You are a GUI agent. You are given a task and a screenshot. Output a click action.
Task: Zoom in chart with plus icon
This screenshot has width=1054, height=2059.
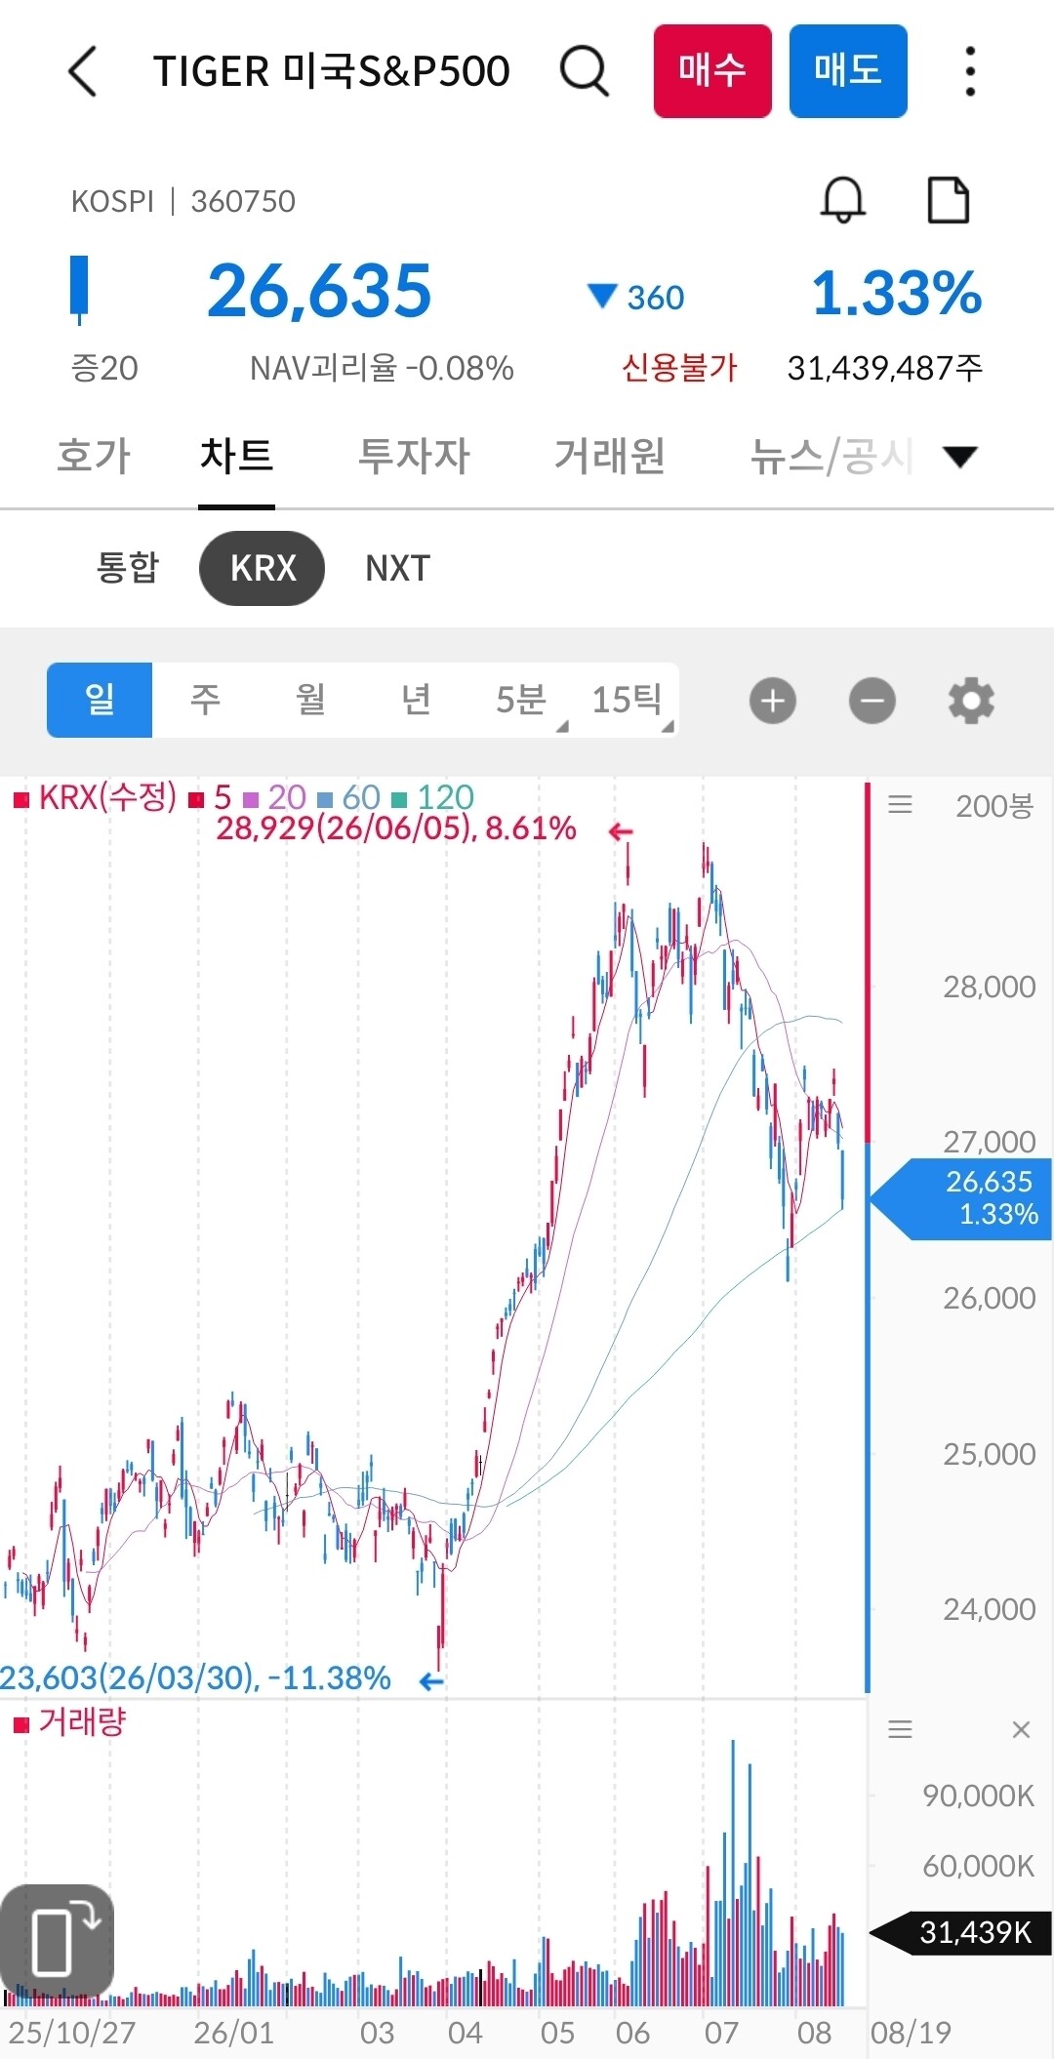pyautogui.click(x=773, y=701)
